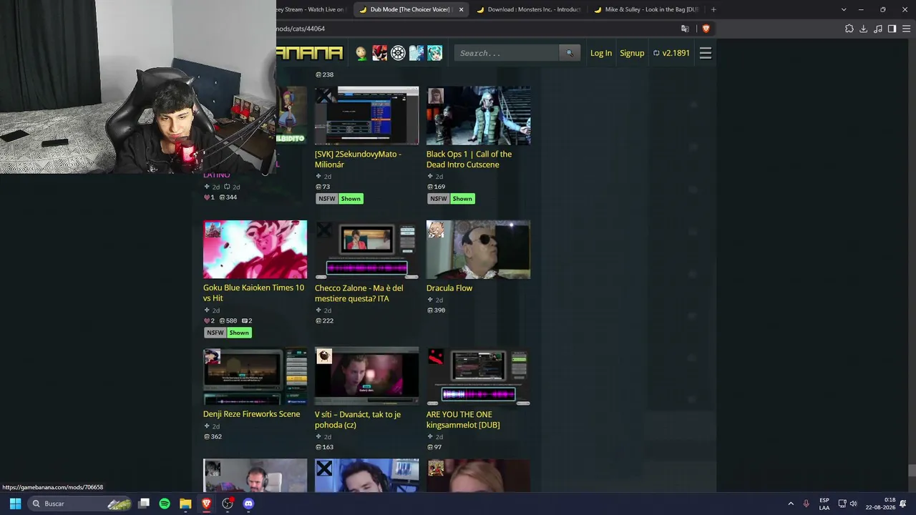Click the Brave browser taskbar icon
Screen dimensions: 916x515
(x=206, y=504)
